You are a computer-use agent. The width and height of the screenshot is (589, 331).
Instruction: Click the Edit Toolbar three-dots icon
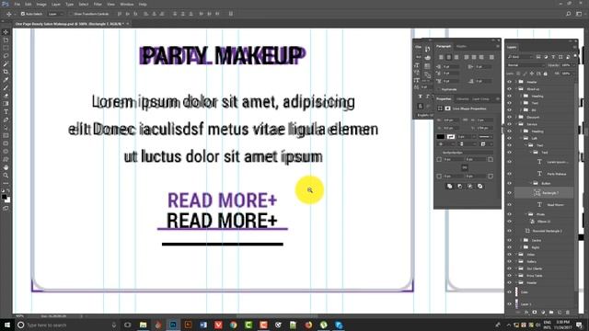[x=6, y=183]
